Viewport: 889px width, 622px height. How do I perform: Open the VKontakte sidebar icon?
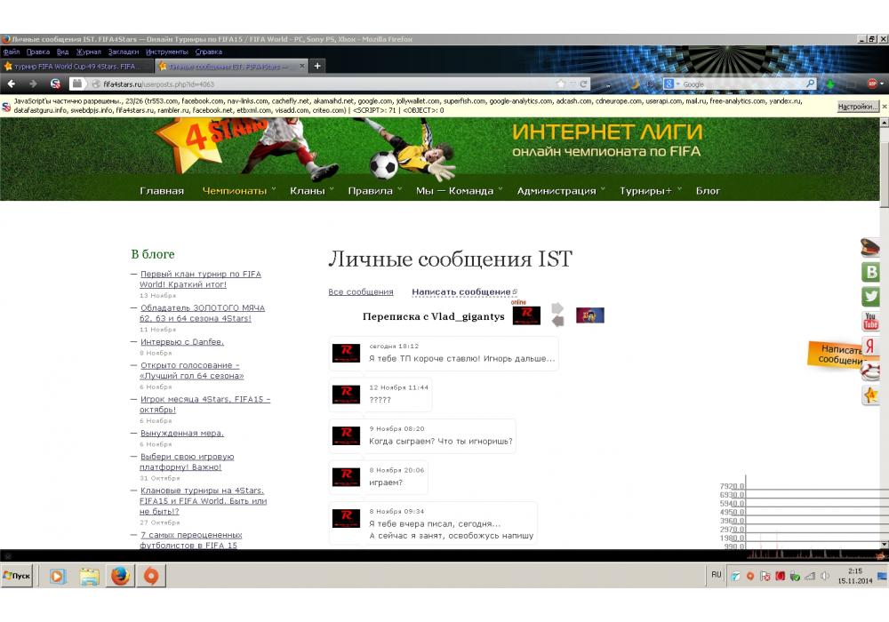870,272
